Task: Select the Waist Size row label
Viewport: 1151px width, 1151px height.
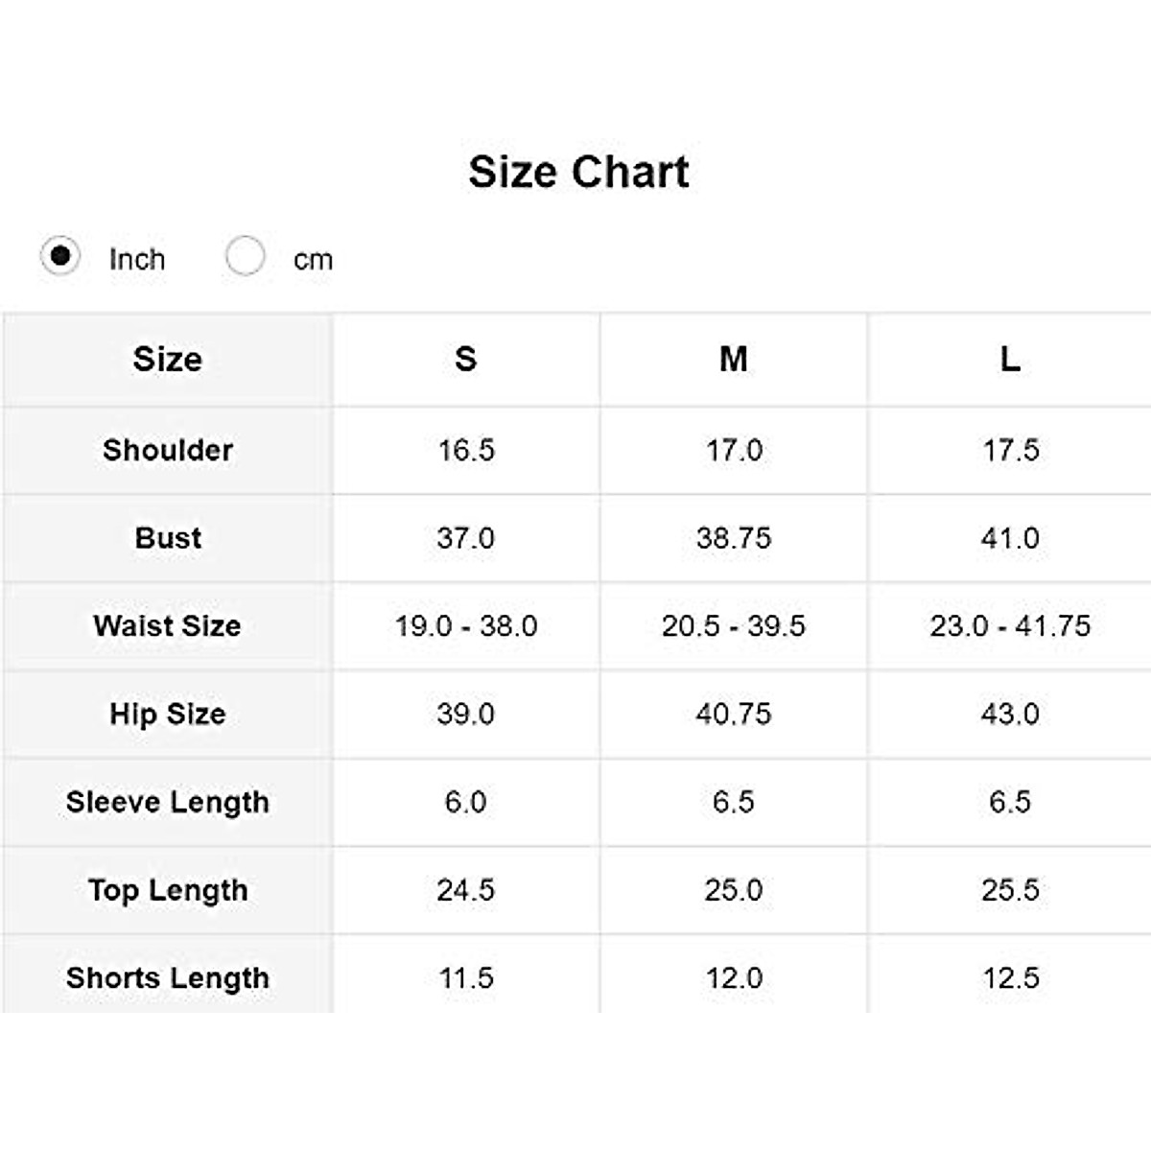Action: point(168,625)
